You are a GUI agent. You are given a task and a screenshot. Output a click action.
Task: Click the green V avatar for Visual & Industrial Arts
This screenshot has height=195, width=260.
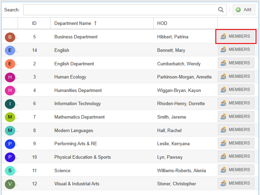(x=10, y=184)
